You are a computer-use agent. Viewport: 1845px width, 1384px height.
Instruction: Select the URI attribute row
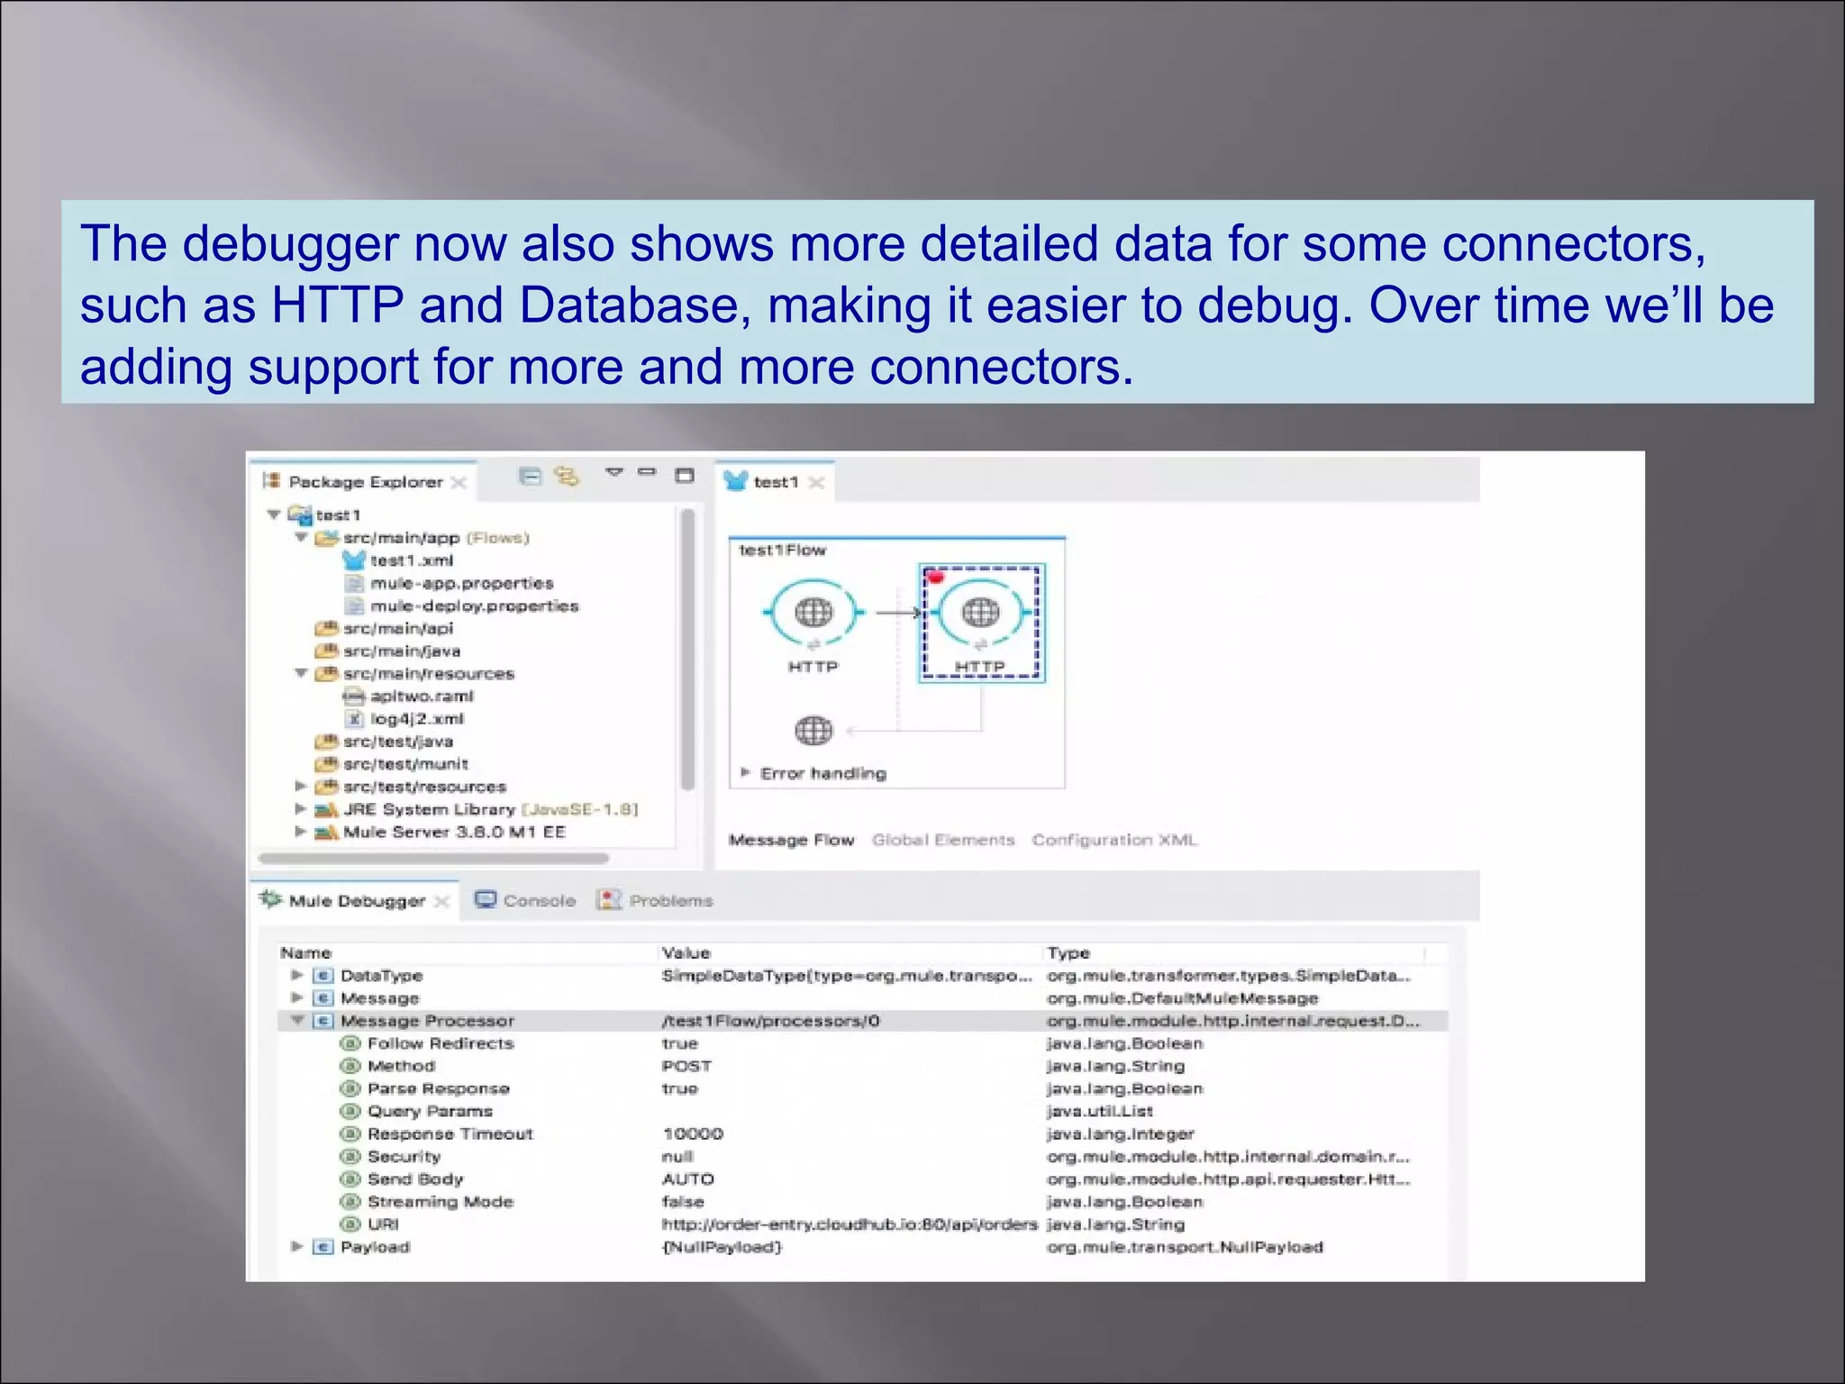(862, 1224)
